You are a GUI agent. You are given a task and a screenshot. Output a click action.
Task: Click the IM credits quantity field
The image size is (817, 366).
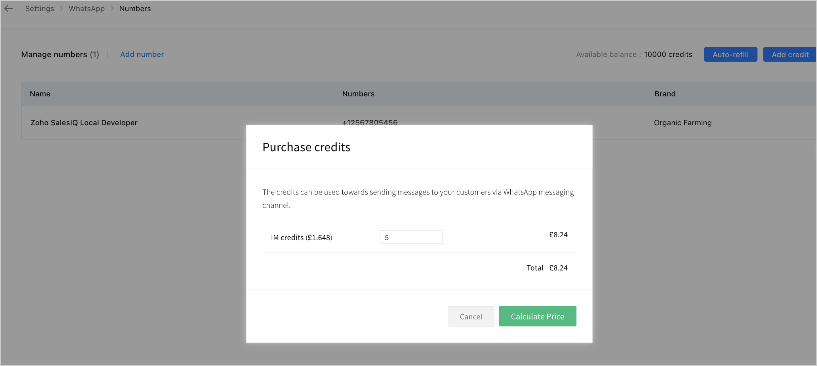pos(411,237)
